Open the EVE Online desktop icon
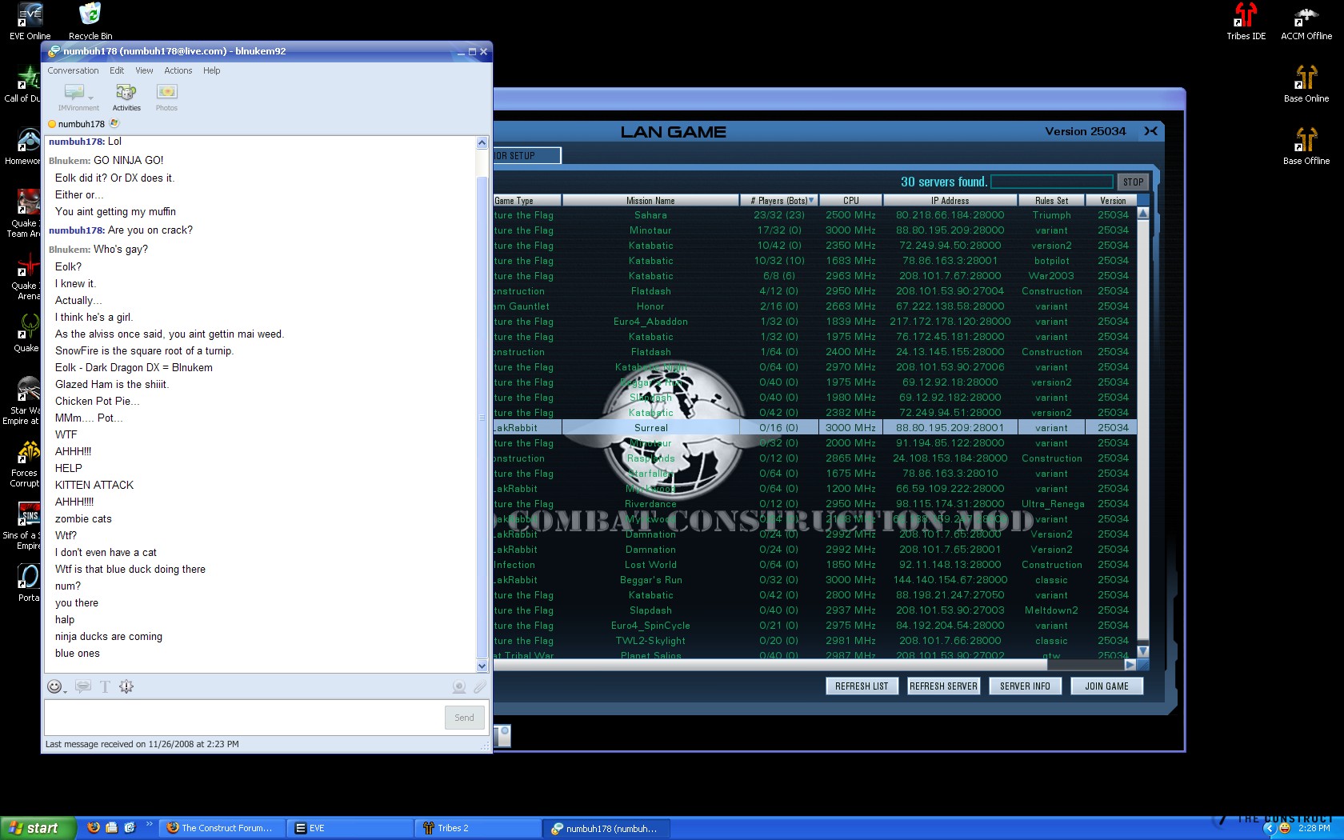The height and width of the screenshot is (840, 1344). tap(30, 21)
